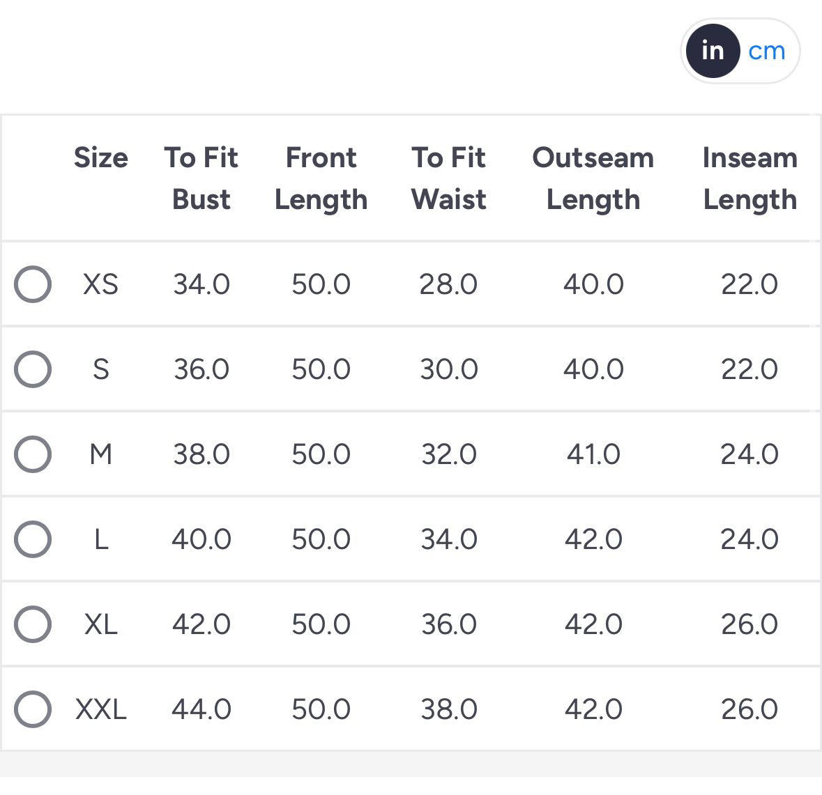
Task: Select the XL size radio button
Action: point(33,624)
